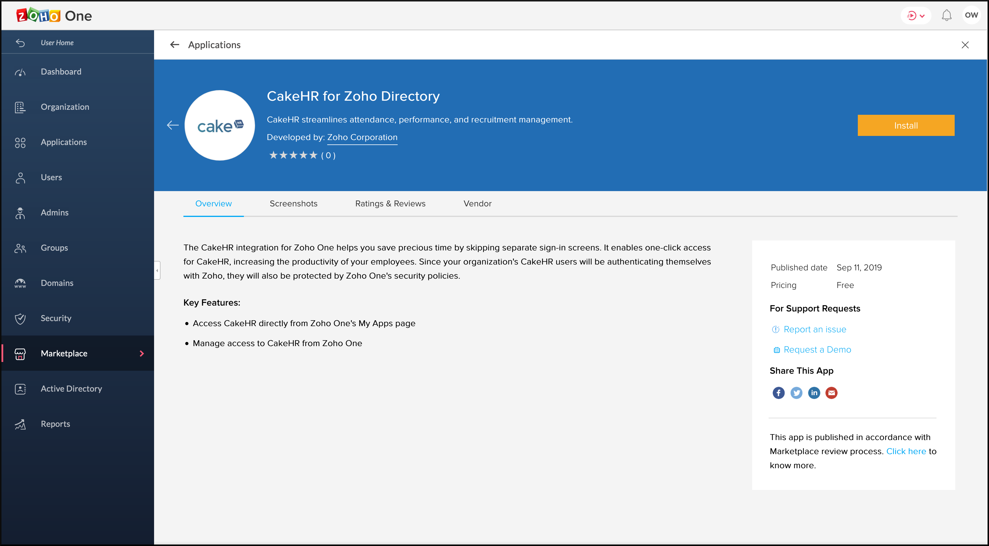The width and height of the screenshot is (989, 546).
Task: Open the Reports section
Action: [x=55, y=424]
